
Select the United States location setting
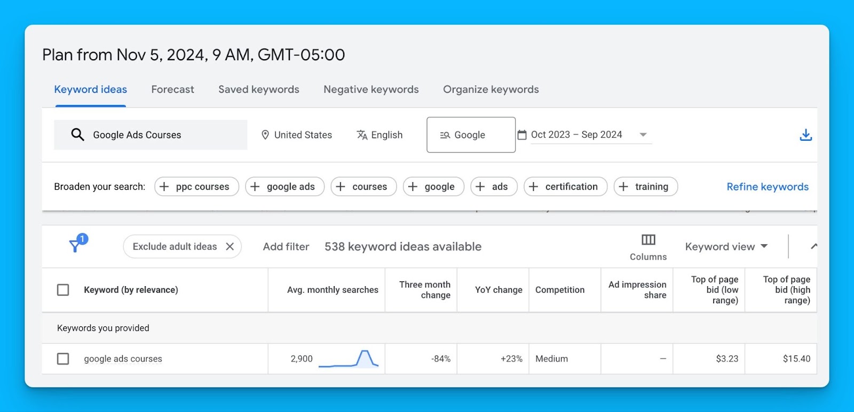point(297,135)
